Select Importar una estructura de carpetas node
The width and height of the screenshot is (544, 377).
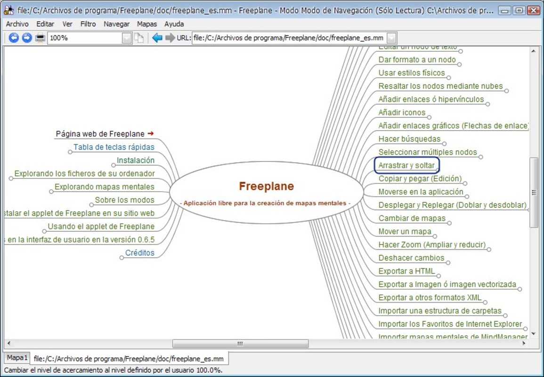click(x=440, y=311)
